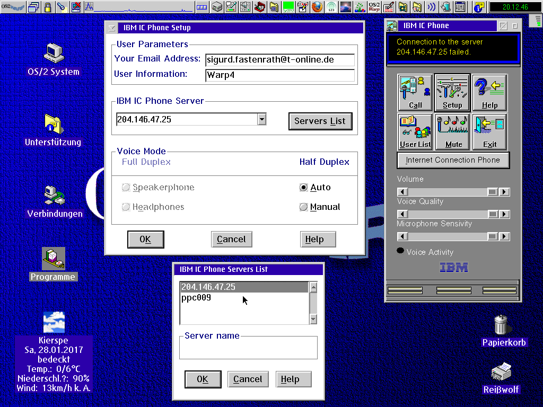Image resolution: width=543 pixels, height=407 pixels.
Task: Adjust the Volume slider handle
Action: click(x=493, y=192)
